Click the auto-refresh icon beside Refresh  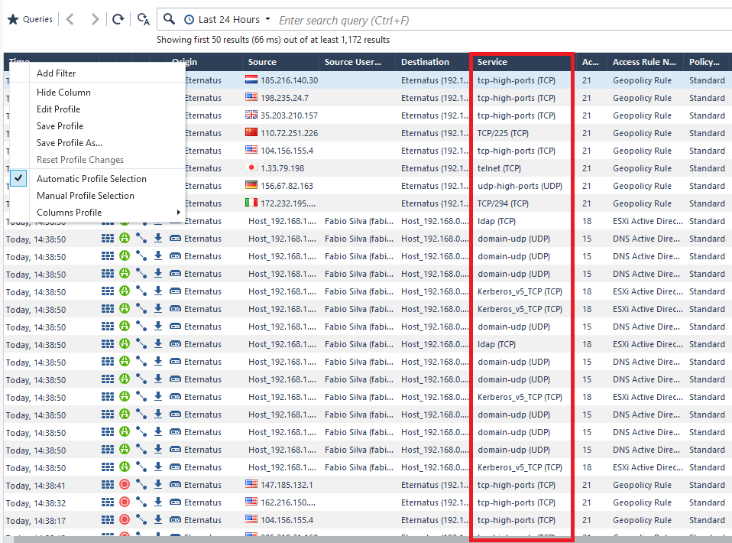pos(143,19)
